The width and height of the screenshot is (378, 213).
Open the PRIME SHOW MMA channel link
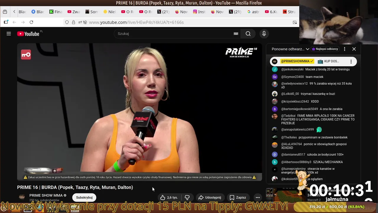(x=46, y=195)
